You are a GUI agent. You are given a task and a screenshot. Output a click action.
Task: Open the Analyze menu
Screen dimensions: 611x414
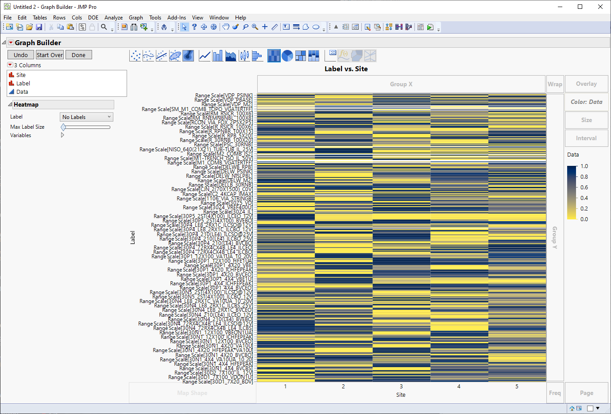tap(113, 18)
